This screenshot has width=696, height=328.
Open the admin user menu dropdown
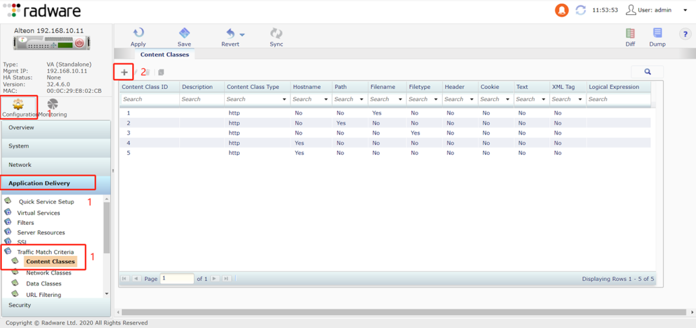(684, 10)
